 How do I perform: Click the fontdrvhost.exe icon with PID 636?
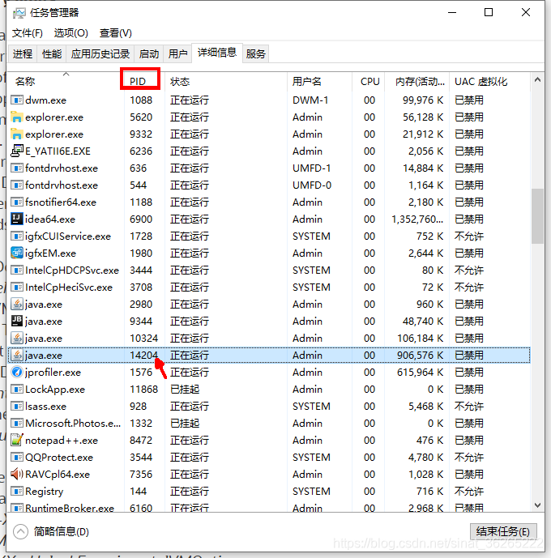point(17,168)
